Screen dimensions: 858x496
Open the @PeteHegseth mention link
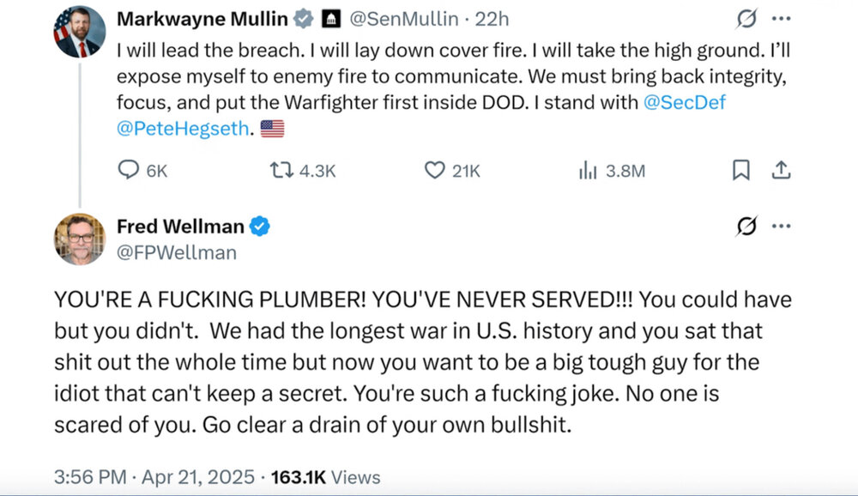[x=184, y=129]
